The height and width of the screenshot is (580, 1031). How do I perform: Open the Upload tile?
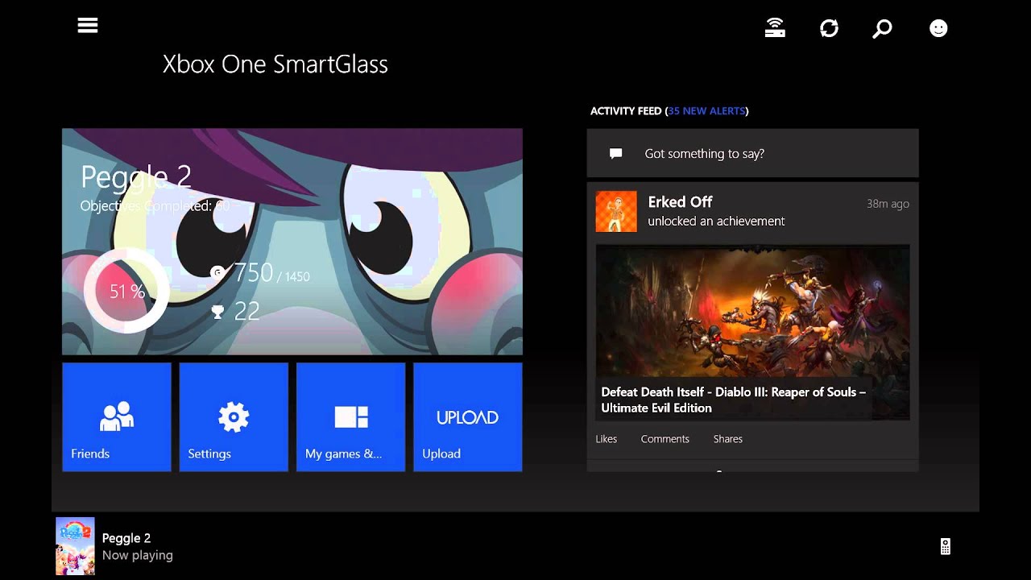[468, 416]
